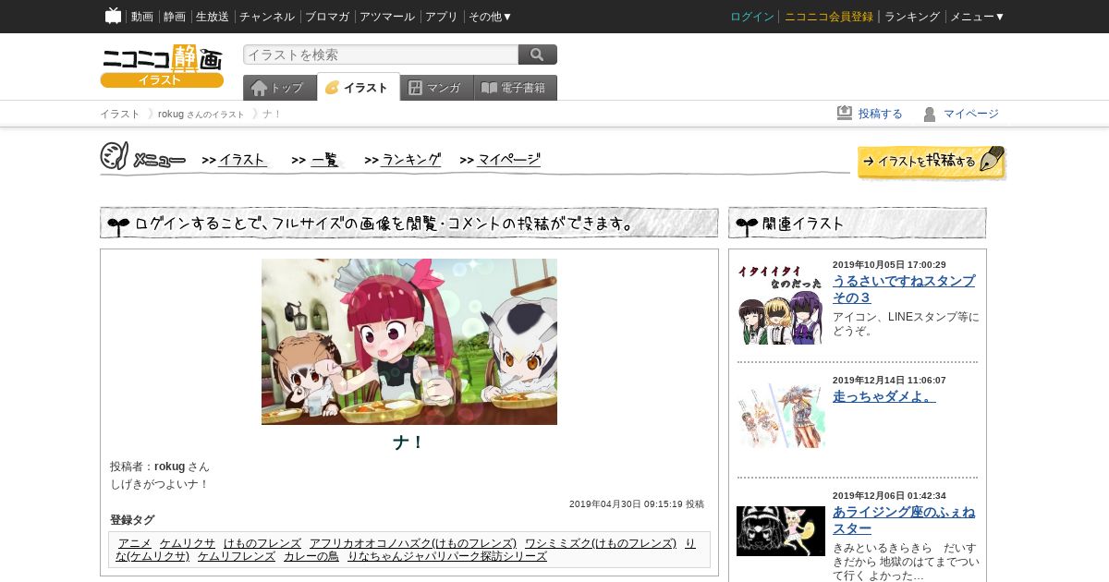1109x582 pixels.
Task: Click the 2019年04月30日 09:15:19 投稿 timestamp
Action: [x=637, y=504]
